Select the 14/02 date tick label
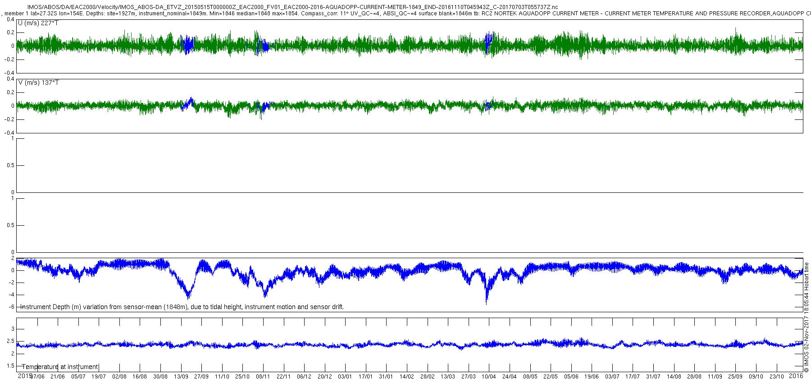 [407, 377]
